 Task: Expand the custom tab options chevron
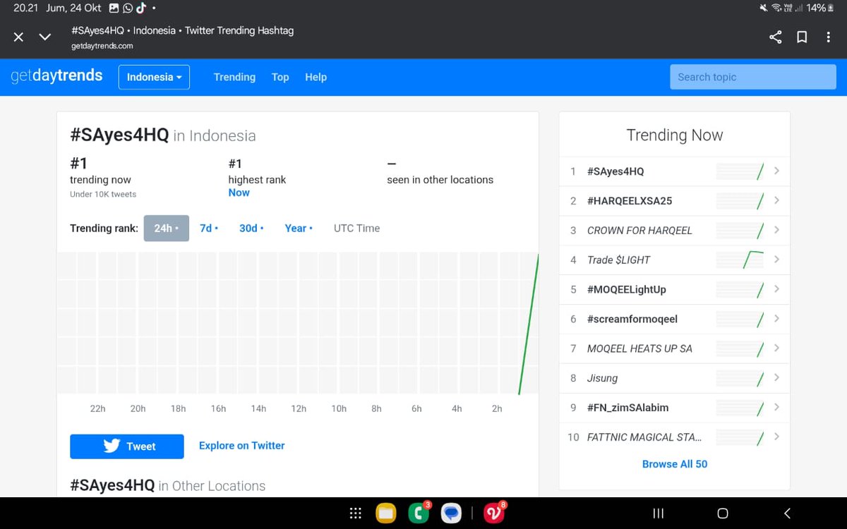tap(45, 37)
